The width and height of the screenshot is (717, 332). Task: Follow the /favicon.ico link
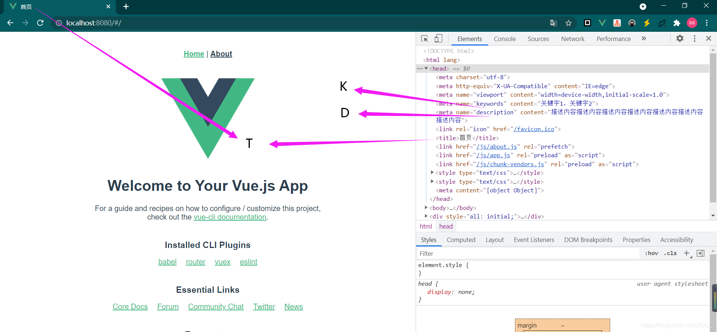click(x=534, y=129)
